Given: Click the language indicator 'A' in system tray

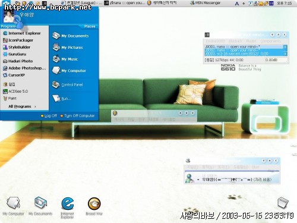Looking at the screenshot, I should [x=237, y=4].
